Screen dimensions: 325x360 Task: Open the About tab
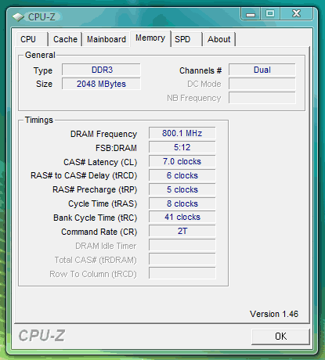(219, 39)
